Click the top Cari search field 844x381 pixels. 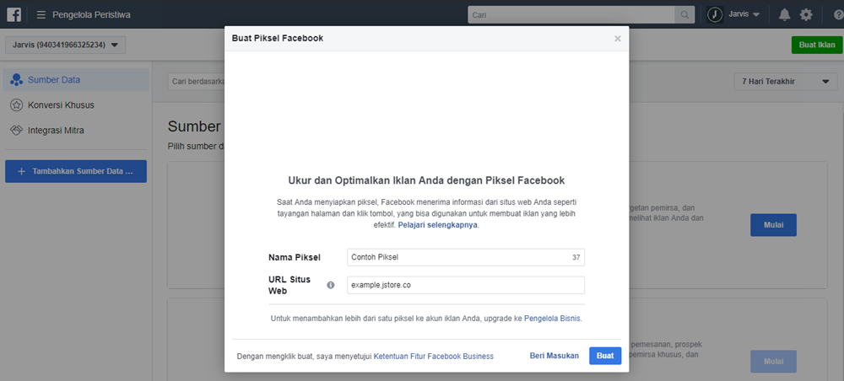pyautogui.click(x=571, y=14)
